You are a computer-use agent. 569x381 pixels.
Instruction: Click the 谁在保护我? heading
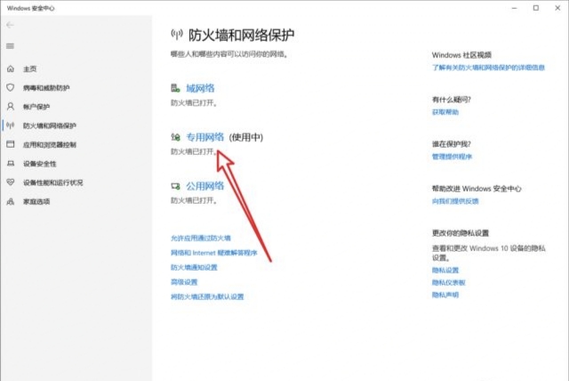tap(451, 144)
